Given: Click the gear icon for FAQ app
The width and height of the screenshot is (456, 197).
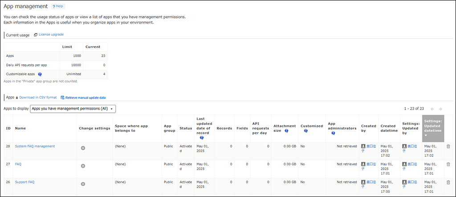Looking at the screenshot, I should pyautogui.click(x=83, y=165).
